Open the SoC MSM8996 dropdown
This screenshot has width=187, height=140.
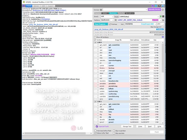pos(141,24)
